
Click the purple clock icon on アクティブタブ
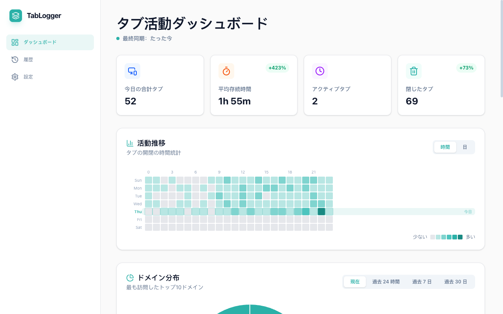[320, 71]
